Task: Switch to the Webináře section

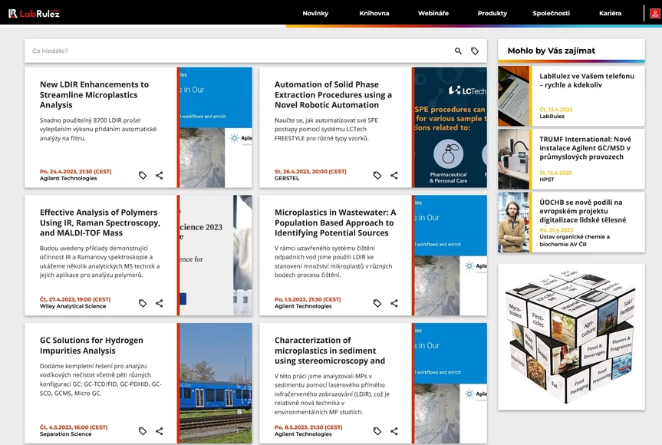Action: (x=433, y=12)
